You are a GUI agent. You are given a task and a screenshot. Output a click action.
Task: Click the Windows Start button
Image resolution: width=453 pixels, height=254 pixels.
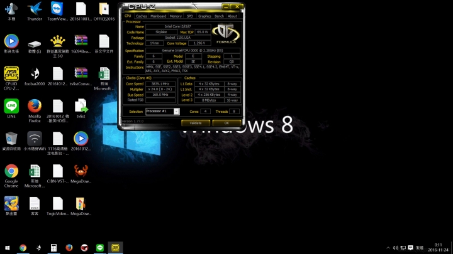coord(8,248)
